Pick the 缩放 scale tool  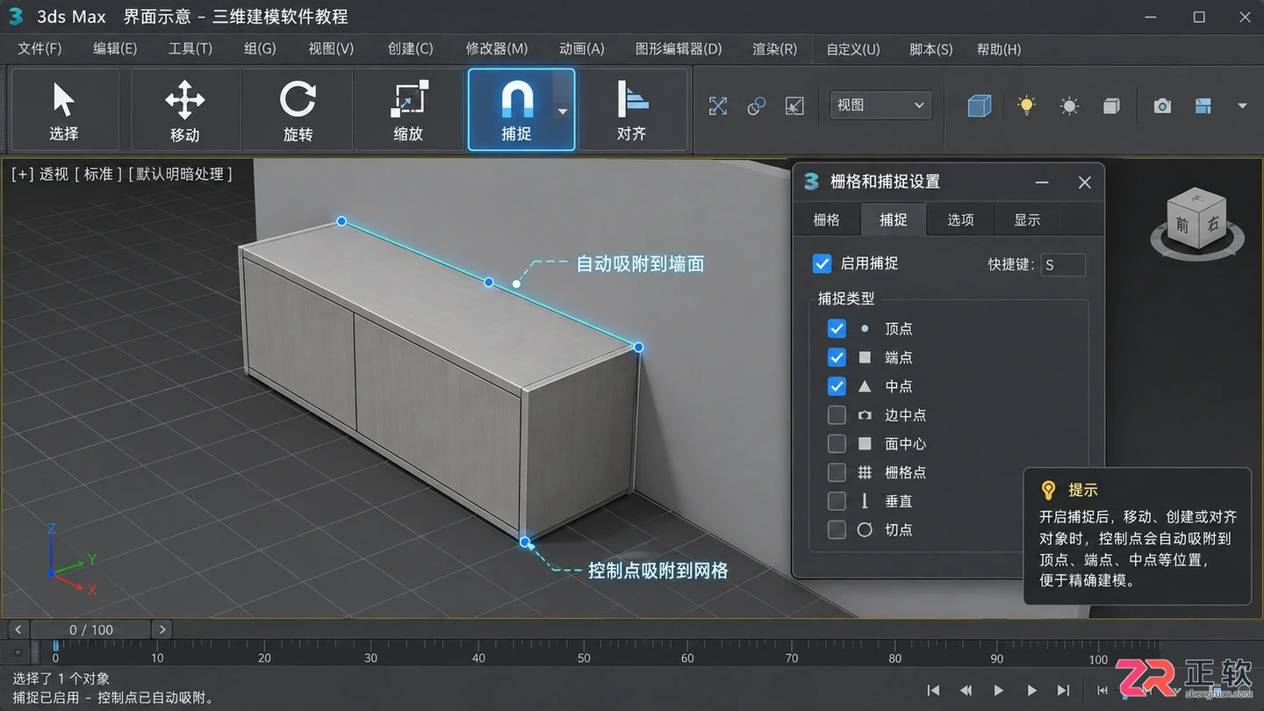pyautogui.click(x=408, y=111)
